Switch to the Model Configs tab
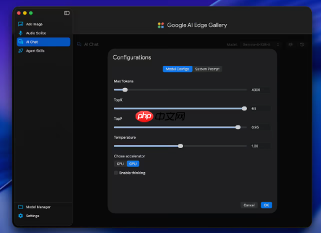 click(177, 69)
